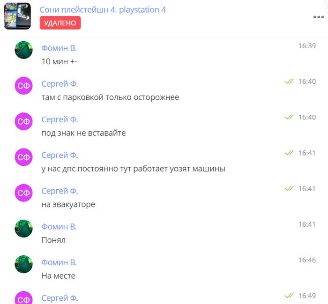
Task: Open Сергей Ф. name above 'под знак не вставайте'
Action: [60, 119]
